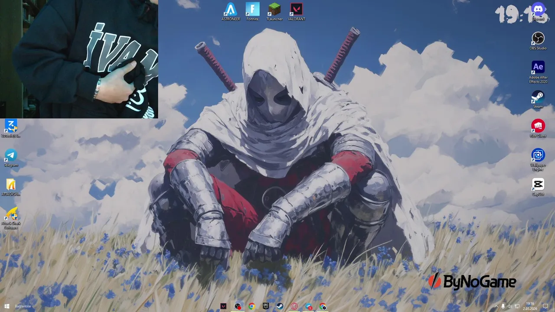
Task: Select the CapCut desktop shortcut
Action: [538, 187]
